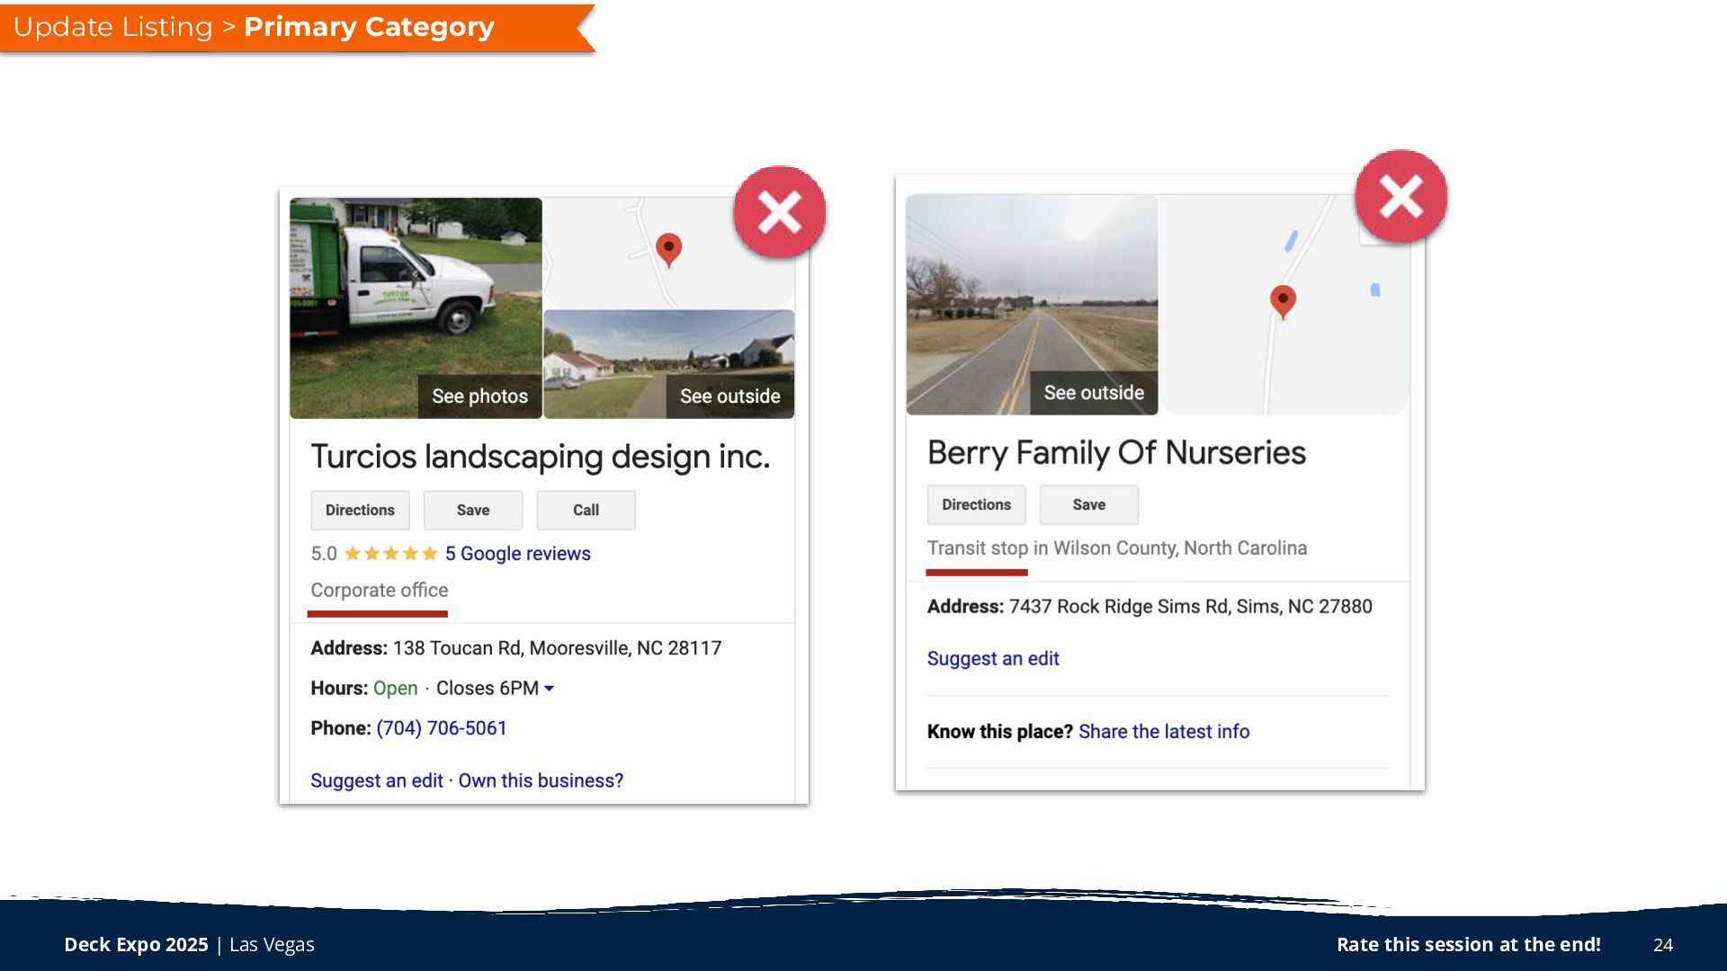Image resolution: width=1727 pixels, height=971 pixels.
Task: Click Own this business? link
Action: click(x=541, y=780)
